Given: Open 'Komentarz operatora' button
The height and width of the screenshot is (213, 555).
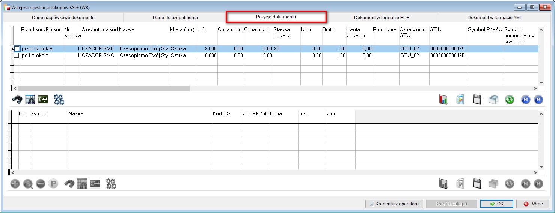Looking at the screenshot, I should click(394, 204).
